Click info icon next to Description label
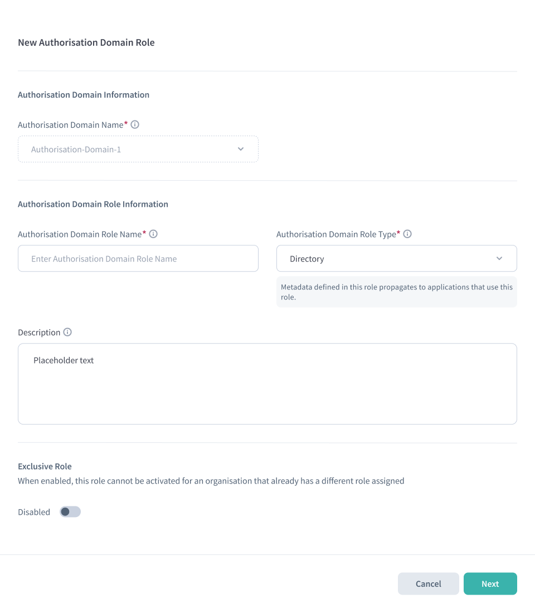 click(x=67, y=332)
